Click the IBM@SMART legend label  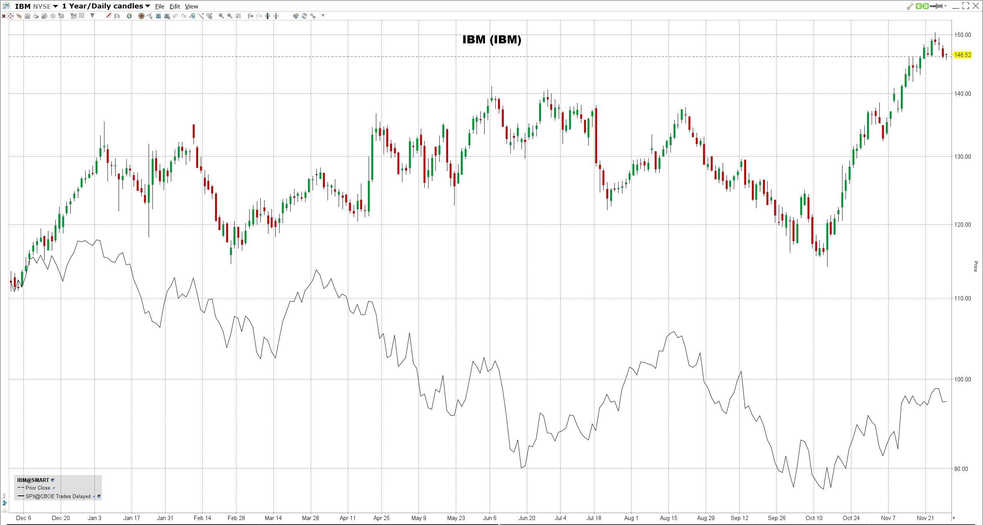point(33,480)
